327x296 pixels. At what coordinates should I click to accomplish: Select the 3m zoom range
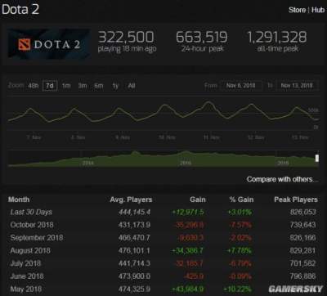pos(83,86)
